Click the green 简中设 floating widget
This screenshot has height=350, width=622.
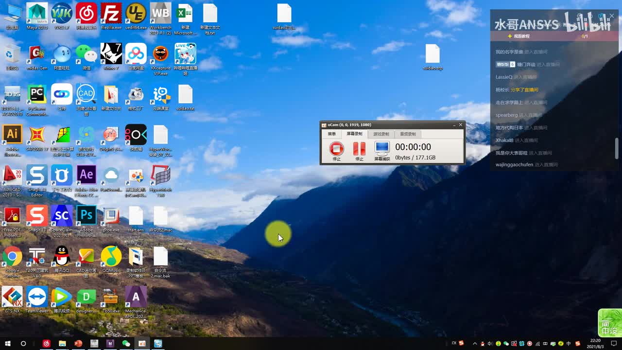(x=610, y=323)
